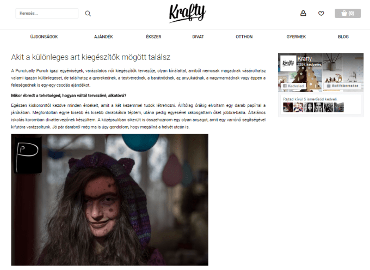The width and height of the screenshot is (370, 270).
Task: Click the article photo of woman
Action: 110,200
